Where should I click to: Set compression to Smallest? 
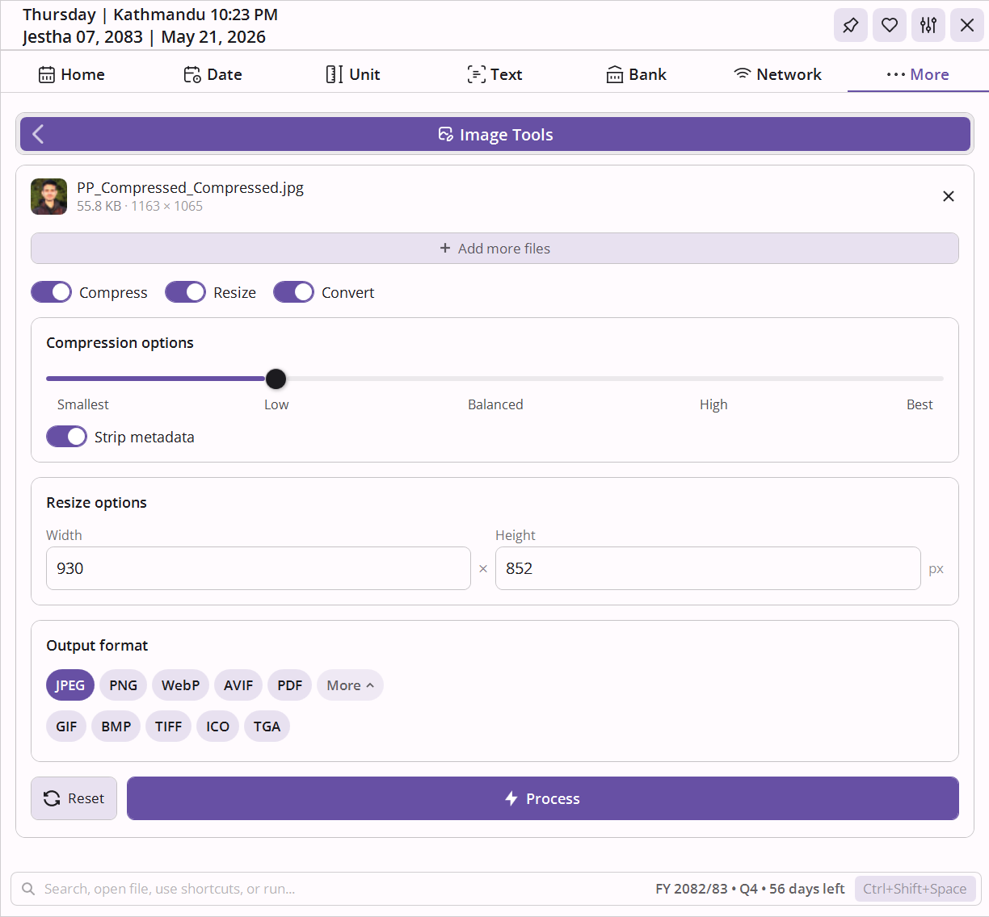pos(82,404)
